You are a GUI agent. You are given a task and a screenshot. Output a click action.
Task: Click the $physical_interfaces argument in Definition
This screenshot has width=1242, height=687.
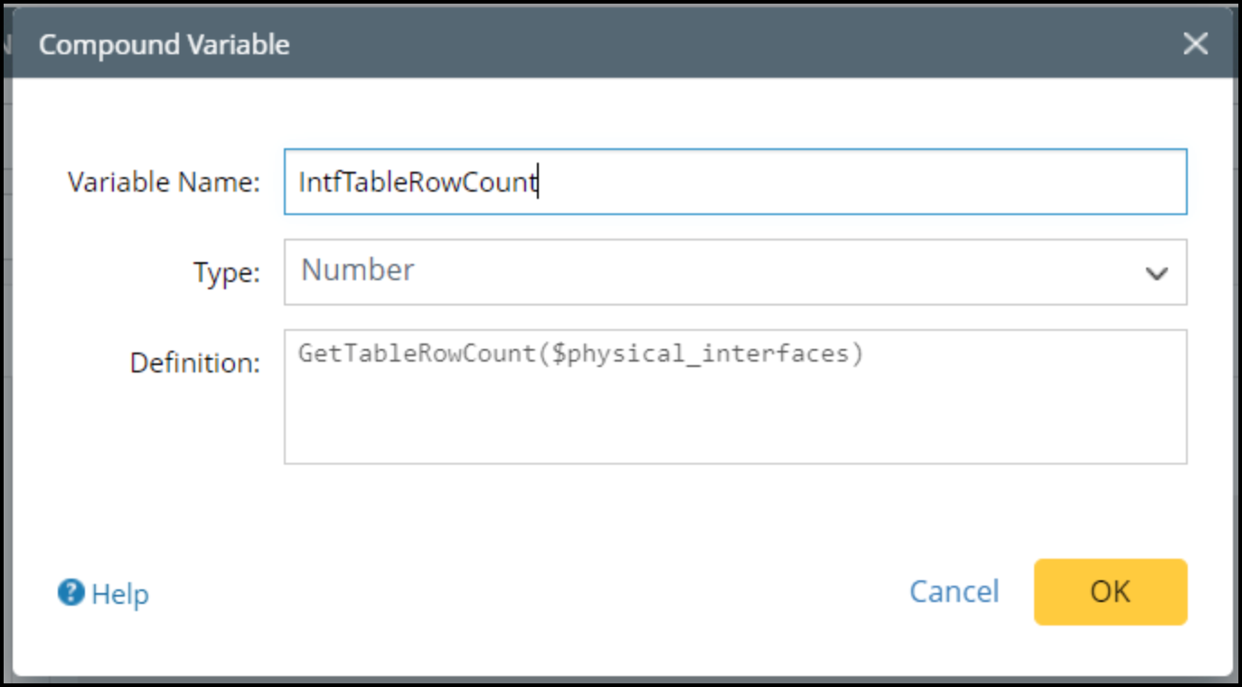[x=701, y=353]
